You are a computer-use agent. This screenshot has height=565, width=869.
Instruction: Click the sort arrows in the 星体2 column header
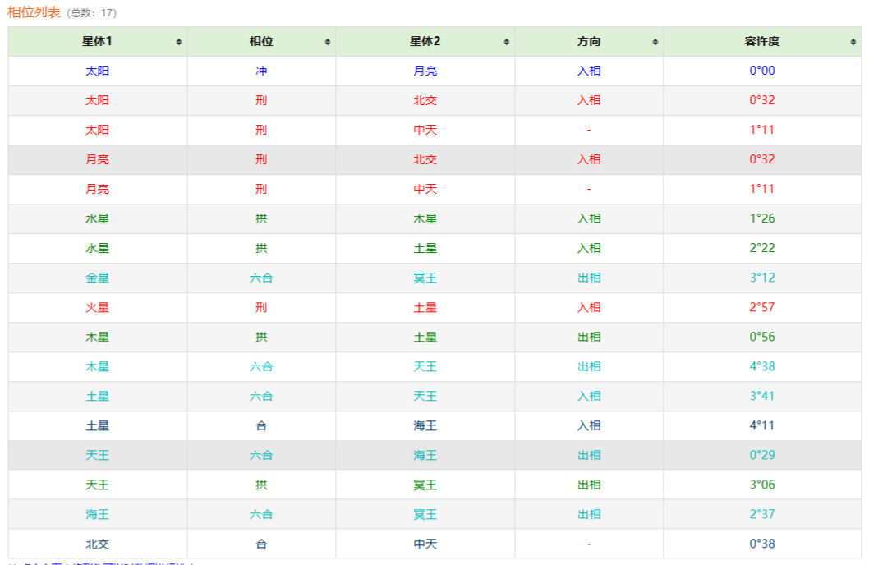coord(507,42)
